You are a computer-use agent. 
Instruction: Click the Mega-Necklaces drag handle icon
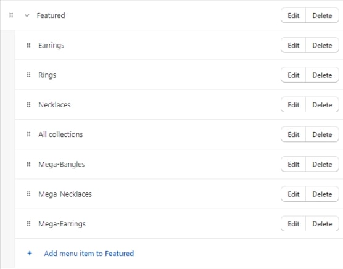pos(28,194)
